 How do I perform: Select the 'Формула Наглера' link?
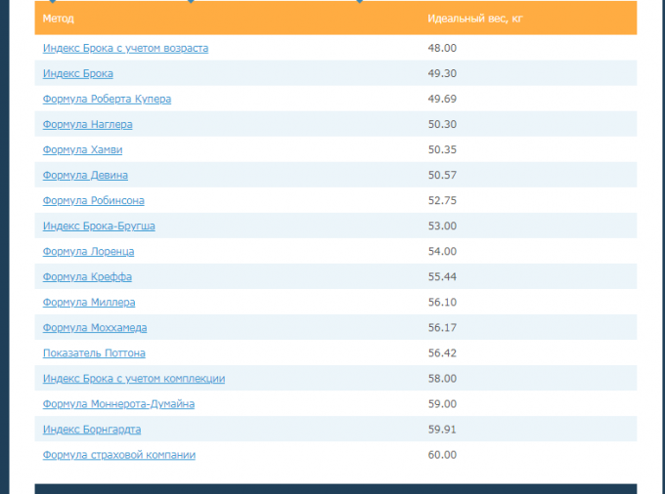point(88,124)
